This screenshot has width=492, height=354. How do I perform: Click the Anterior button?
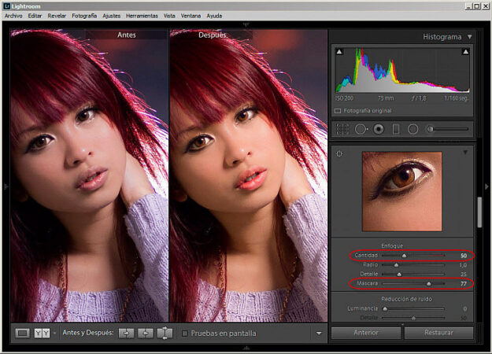coord(366,333)
